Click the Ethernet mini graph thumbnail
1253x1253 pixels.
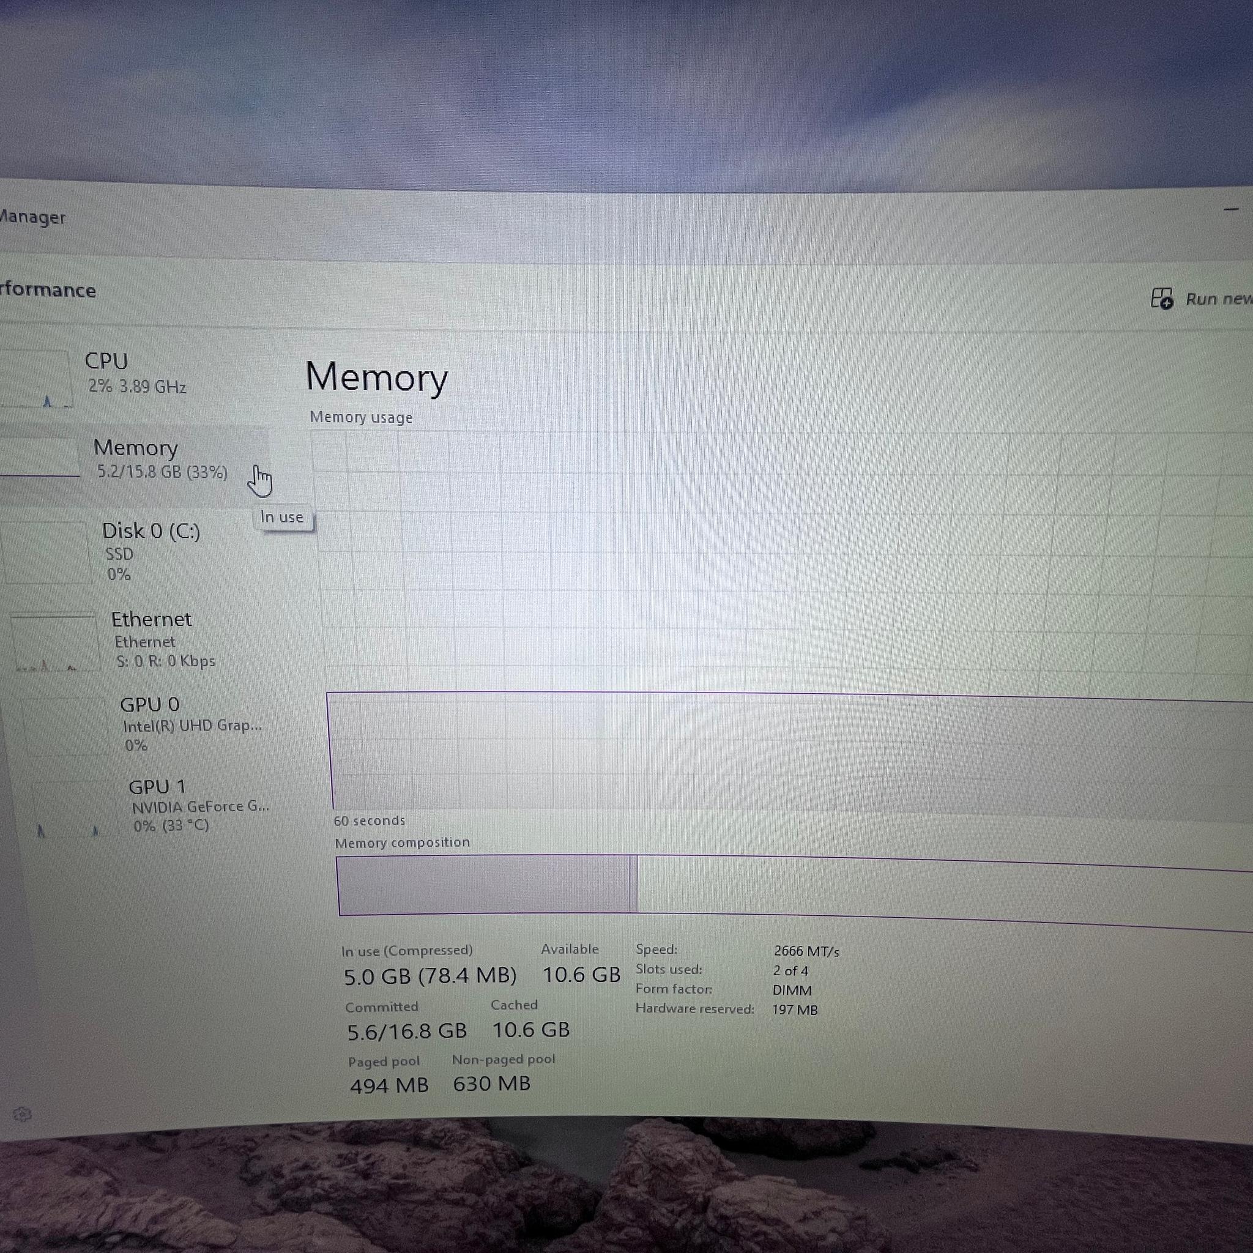54,642
